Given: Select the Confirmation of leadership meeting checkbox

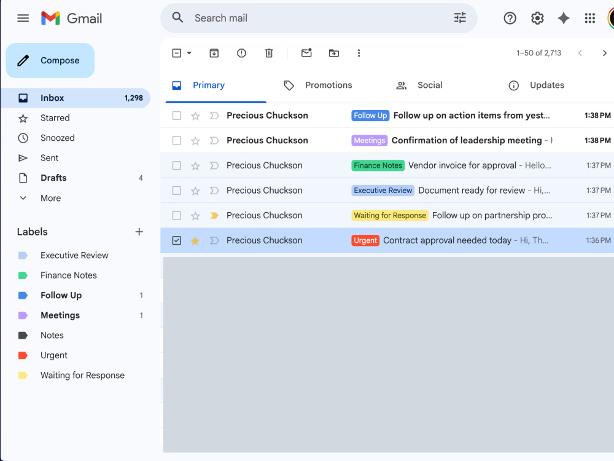Looking at the screenshot, I should point(177,141).
